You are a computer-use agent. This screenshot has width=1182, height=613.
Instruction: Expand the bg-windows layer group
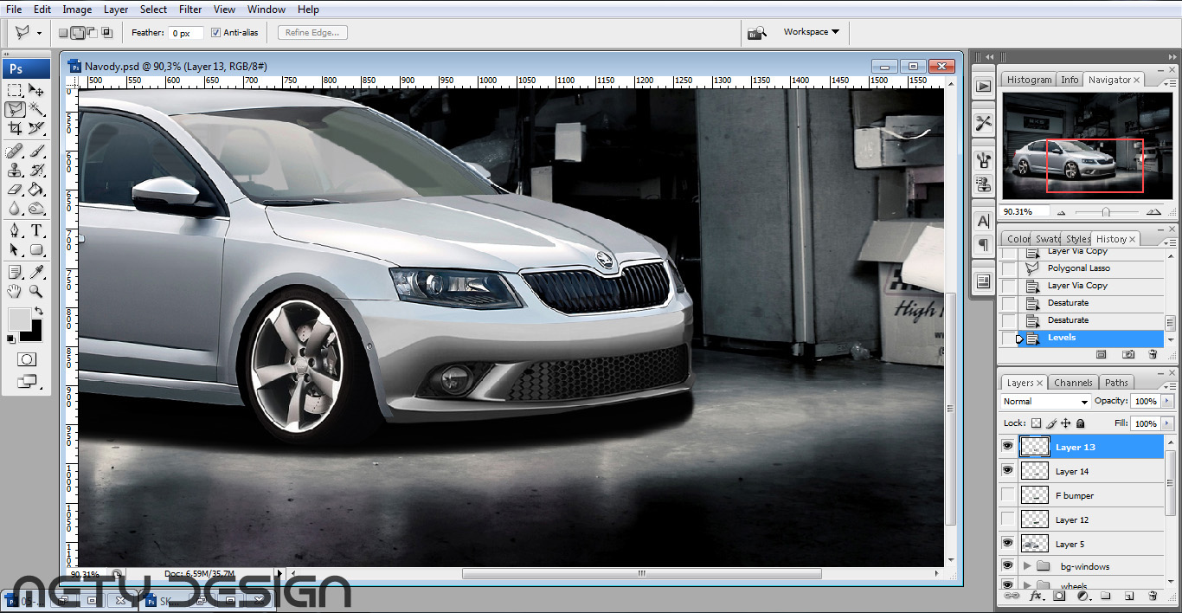(1027, 566)
